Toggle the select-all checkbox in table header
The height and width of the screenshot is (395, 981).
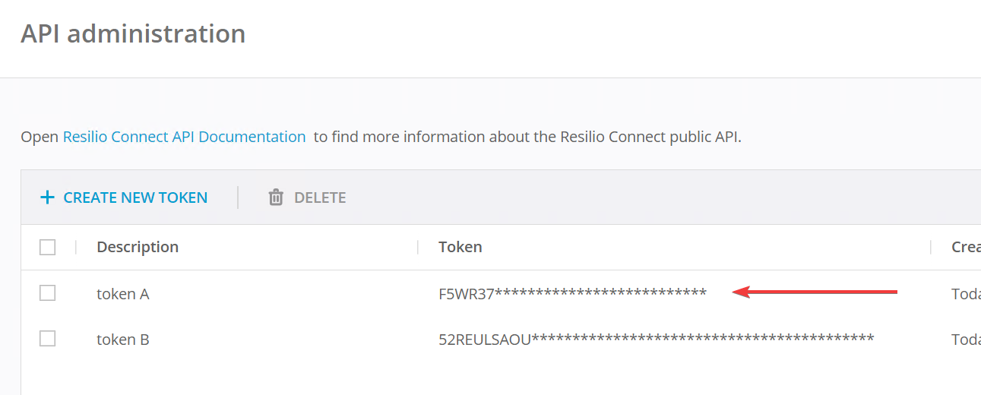pos(47,247)
